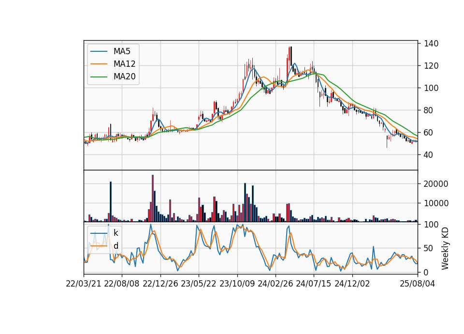Image resolution: width=464 pixels, height=334 pixels.
Task: Click the blue MA5 legend line sample
Action: coord(99,51)
